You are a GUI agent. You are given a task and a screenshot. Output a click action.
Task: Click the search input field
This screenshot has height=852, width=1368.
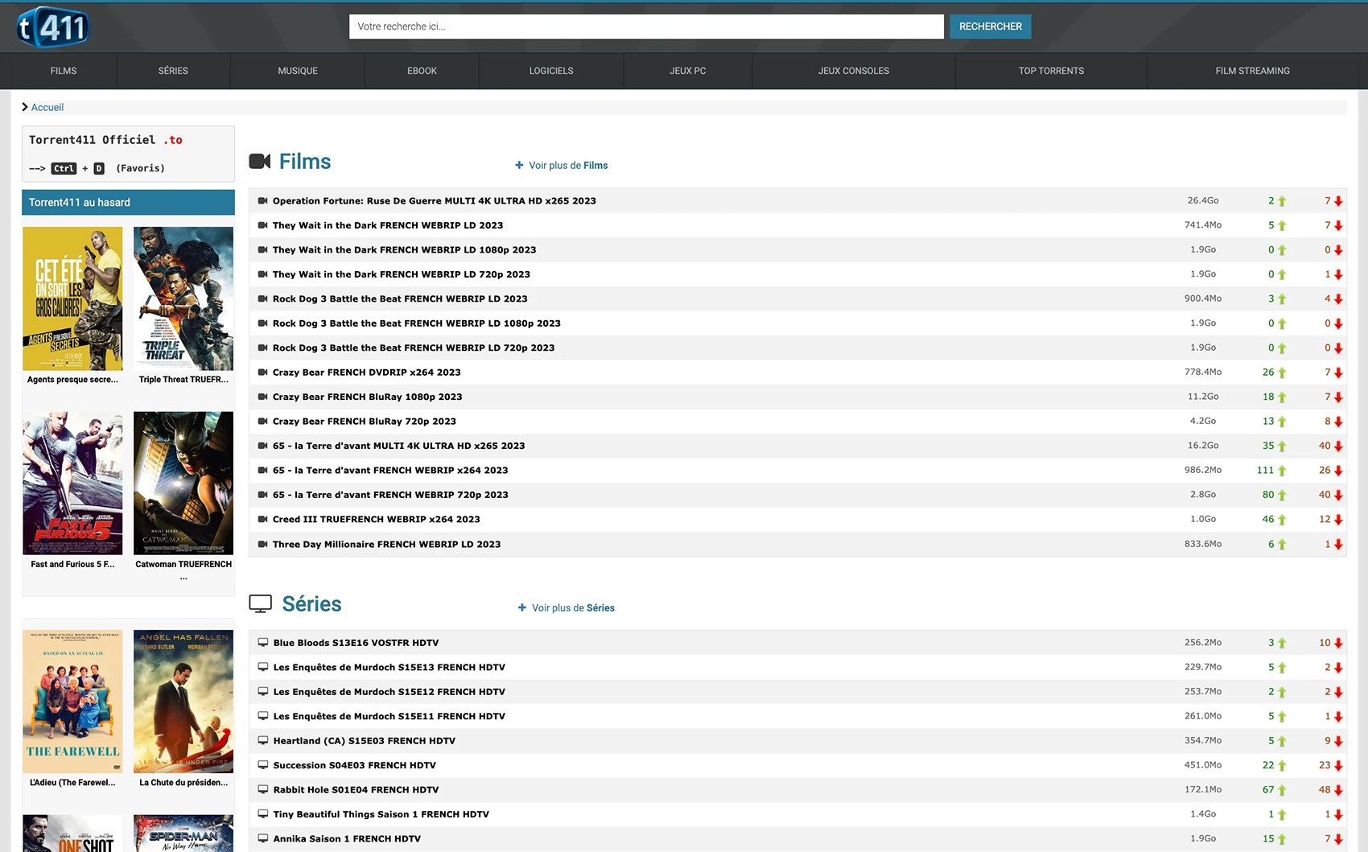pyautogui.click(x=646, y=27)
